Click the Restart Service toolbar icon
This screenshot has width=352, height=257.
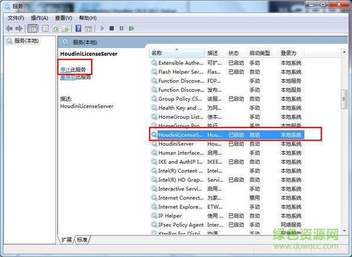[x=131, y=28]
